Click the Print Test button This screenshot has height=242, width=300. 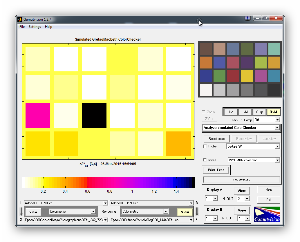216,170
